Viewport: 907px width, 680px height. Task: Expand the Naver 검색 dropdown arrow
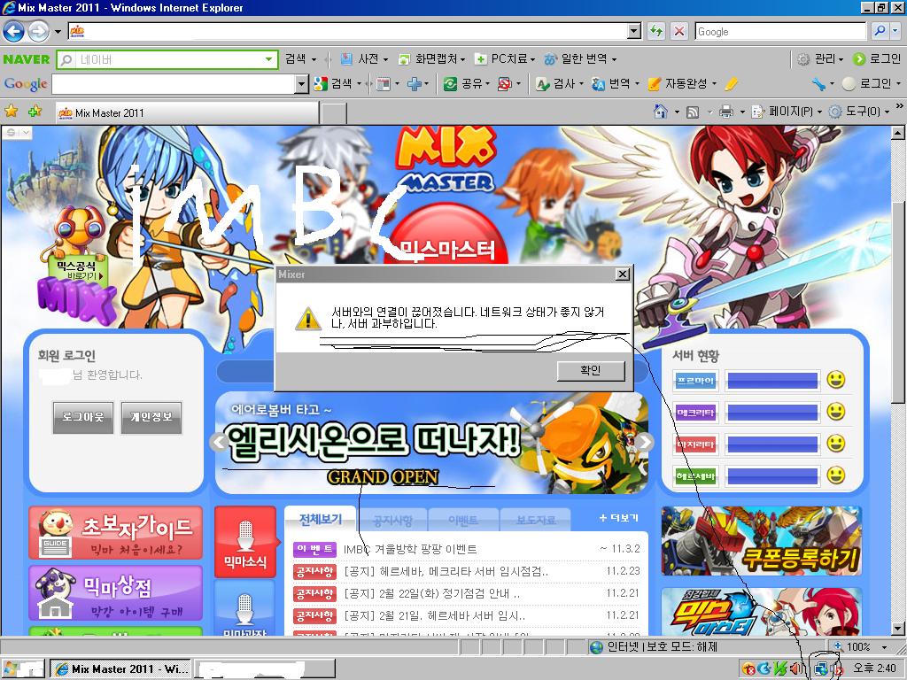[314, 59]
